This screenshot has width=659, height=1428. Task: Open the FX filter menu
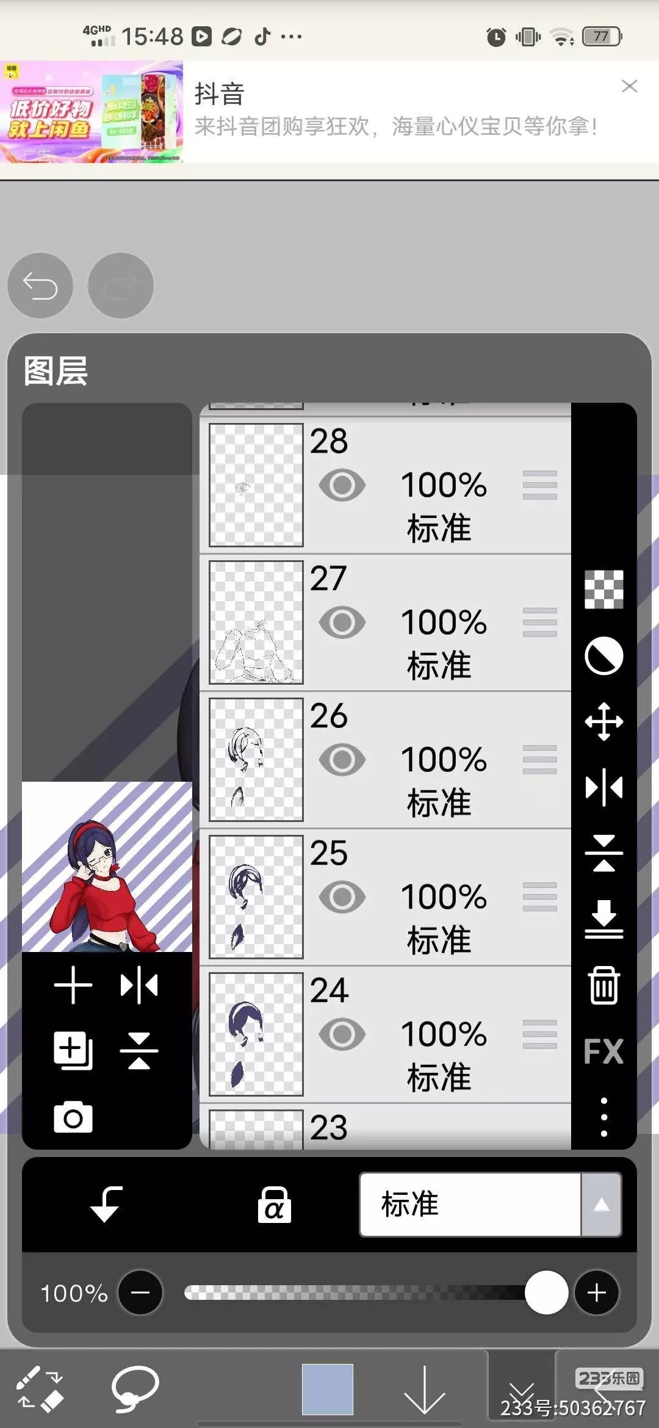tap(603, 1051)
